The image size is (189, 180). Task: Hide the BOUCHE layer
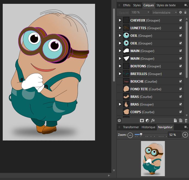pos(181,81)
